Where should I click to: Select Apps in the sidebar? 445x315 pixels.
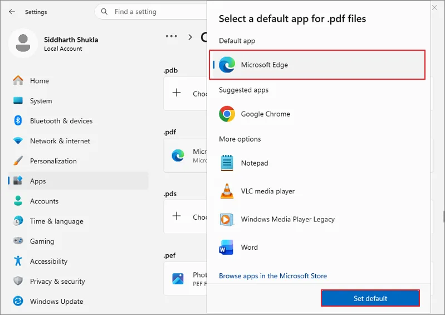[x=78, y=181]
